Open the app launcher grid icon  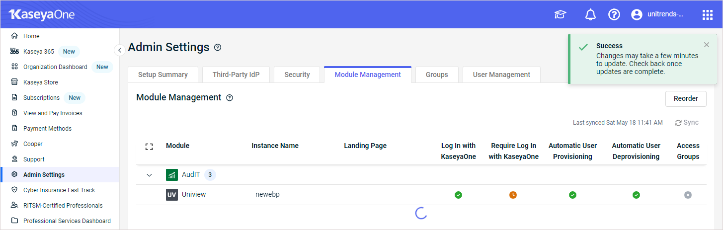pyautogui.click(x=707, y=15)
